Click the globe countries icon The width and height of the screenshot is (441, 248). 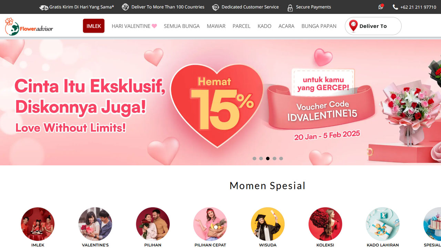click(125, 7)
